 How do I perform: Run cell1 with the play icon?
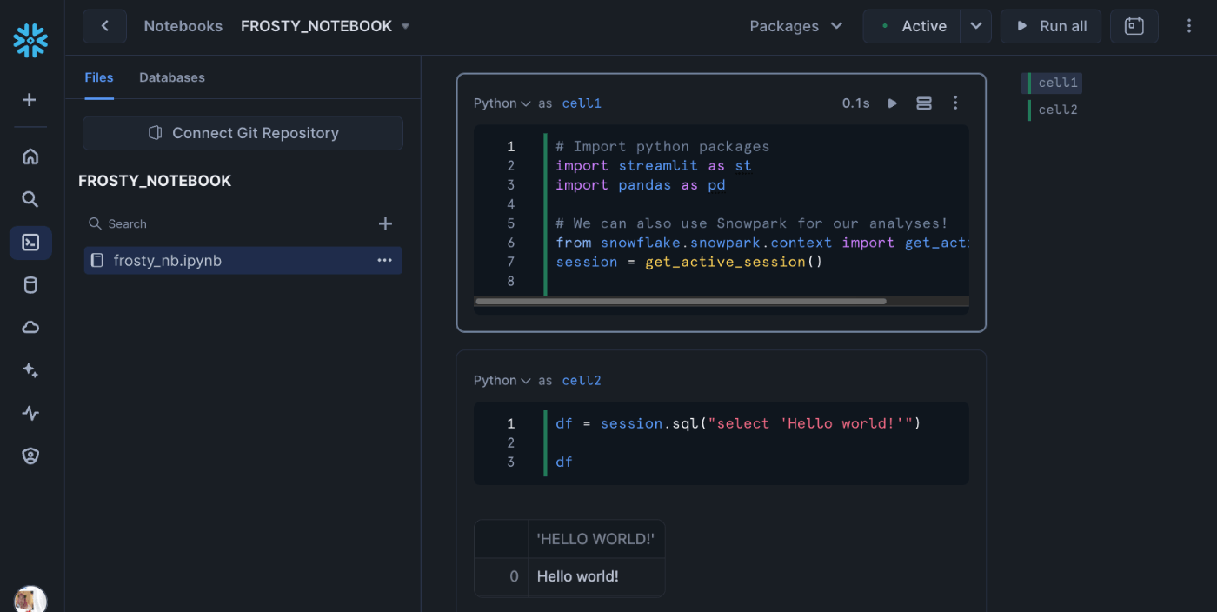[x=892, y=103]
